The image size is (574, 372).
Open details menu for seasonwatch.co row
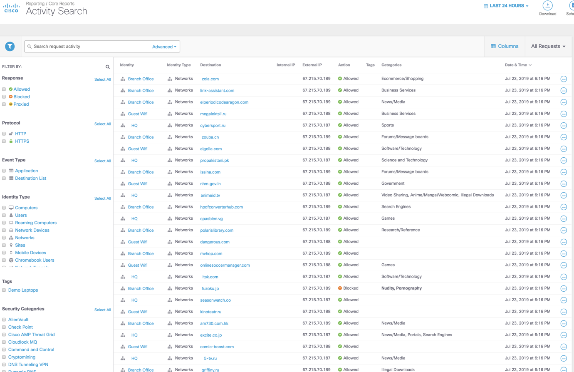[564, 300]
